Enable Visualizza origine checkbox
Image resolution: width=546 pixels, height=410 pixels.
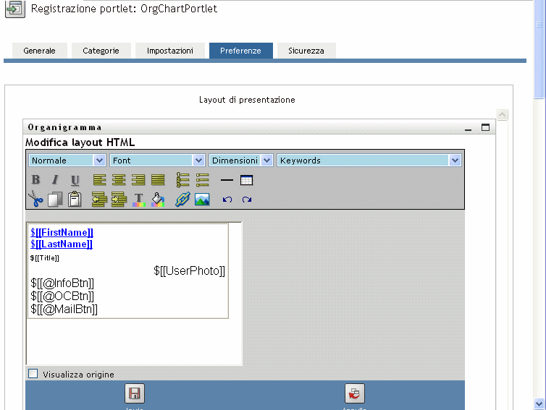pos(33,374)
